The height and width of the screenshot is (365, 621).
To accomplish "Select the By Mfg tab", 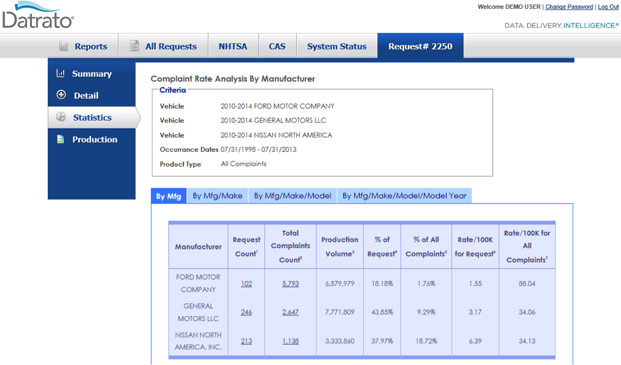I will pos(168,196).
